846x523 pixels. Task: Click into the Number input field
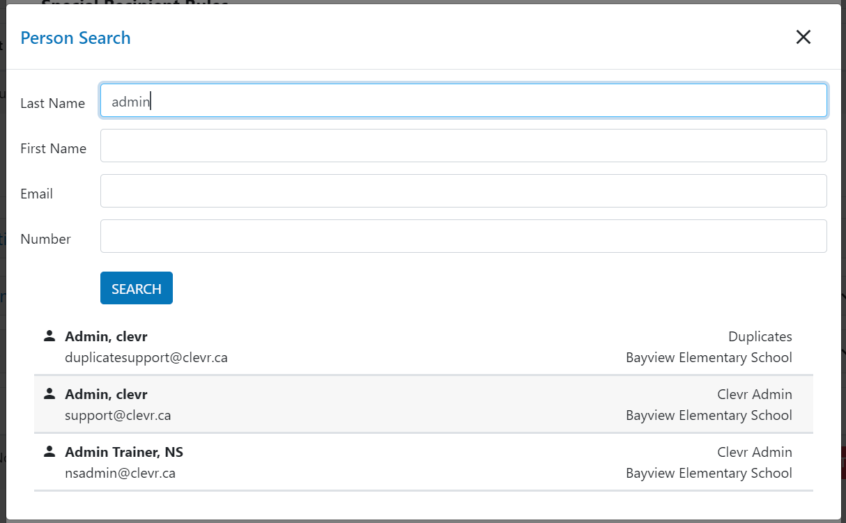point(463,236)
